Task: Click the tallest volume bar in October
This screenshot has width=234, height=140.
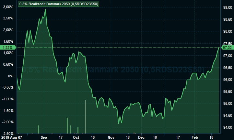Action: (x=86, y=116)
